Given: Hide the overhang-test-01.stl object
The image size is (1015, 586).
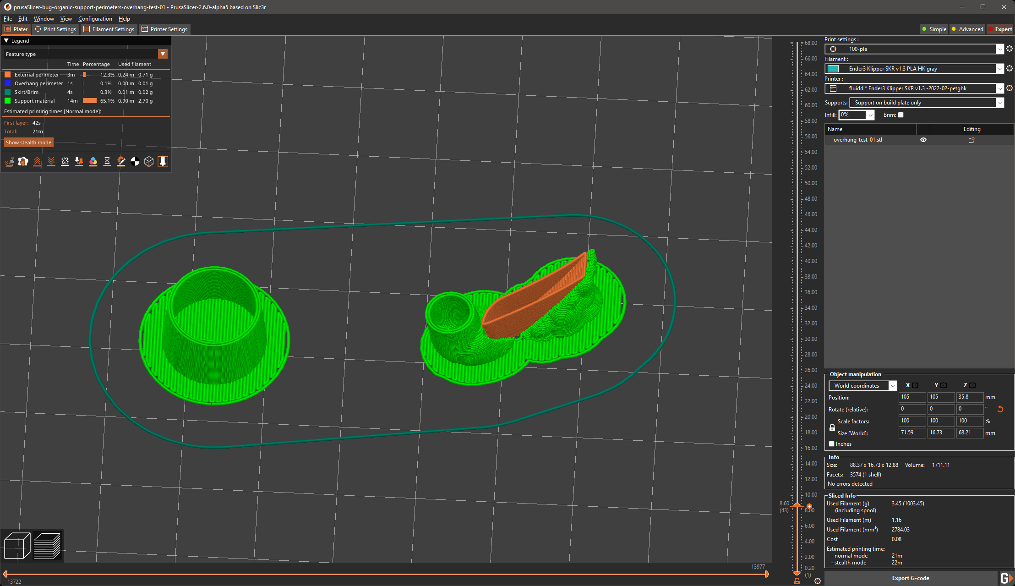Looking at the screenshot, I should 923,140.
